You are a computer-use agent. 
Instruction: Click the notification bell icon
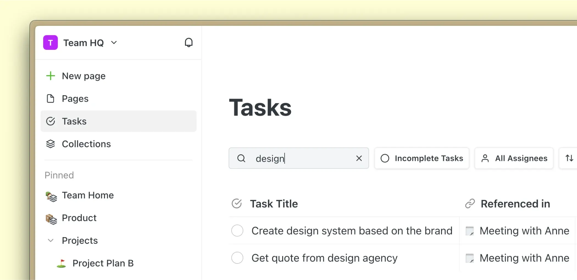pos(188,43)
